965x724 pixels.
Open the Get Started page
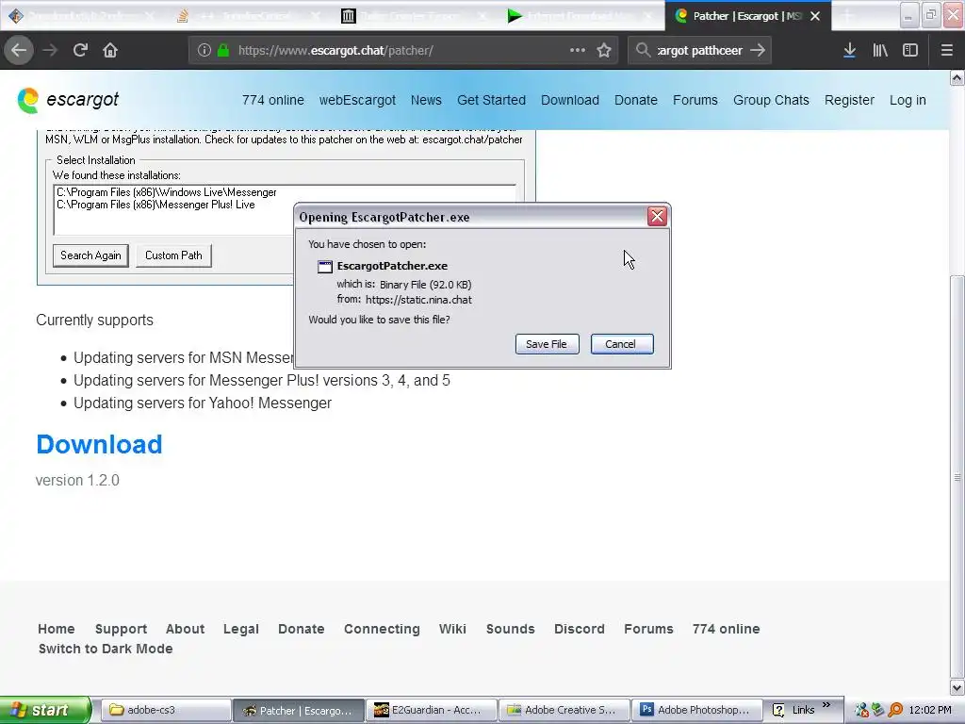[x=491, y=100]
